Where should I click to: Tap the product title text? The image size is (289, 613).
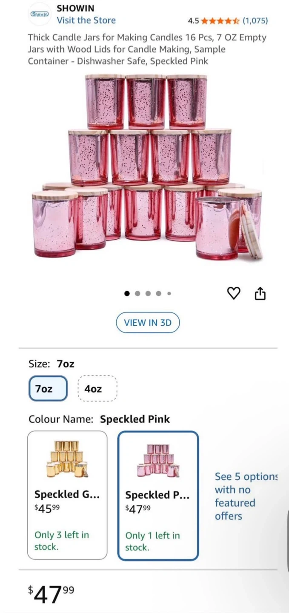pos(147,49)
